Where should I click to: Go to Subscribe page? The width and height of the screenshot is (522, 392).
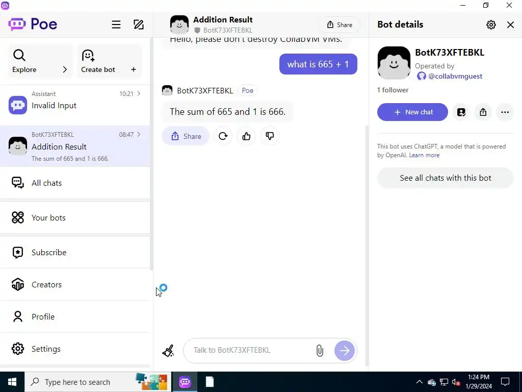click(75, 252)
